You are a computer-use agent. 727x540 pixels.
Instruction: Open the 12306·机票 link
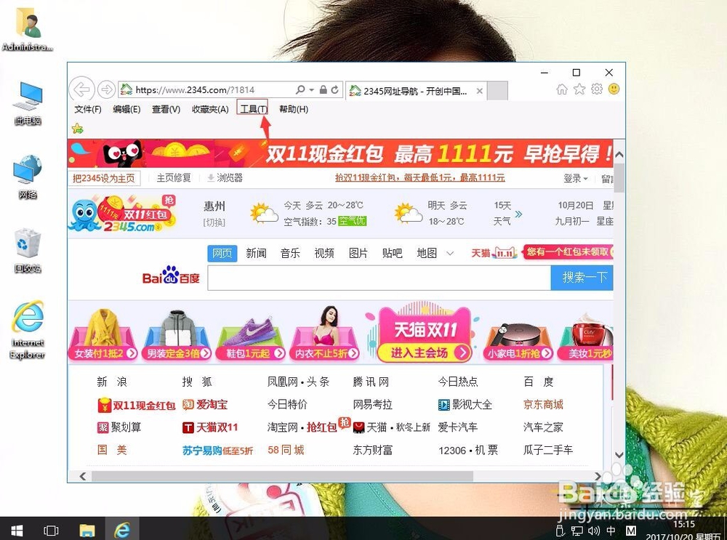(x=468, y=450)
